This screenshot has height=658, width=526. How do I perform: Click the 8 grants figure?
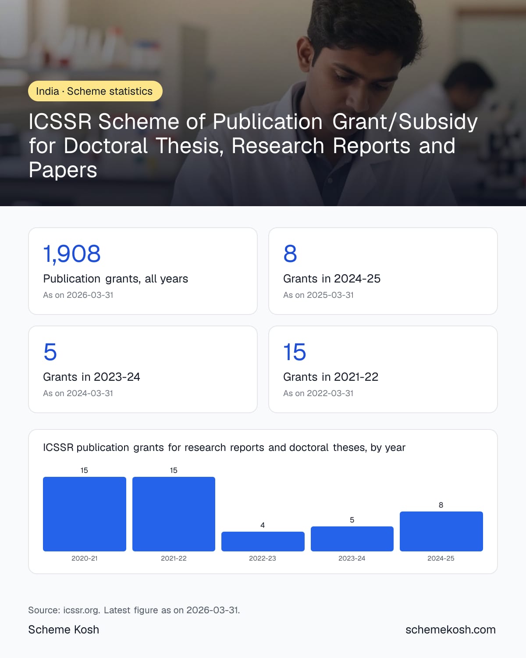pyautogui.click(x=290, y=254)
